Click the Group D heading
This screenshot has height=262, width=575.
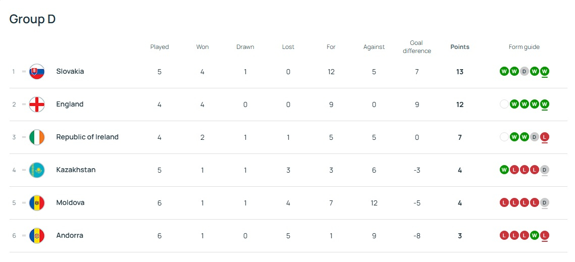[x=32, y=19]
